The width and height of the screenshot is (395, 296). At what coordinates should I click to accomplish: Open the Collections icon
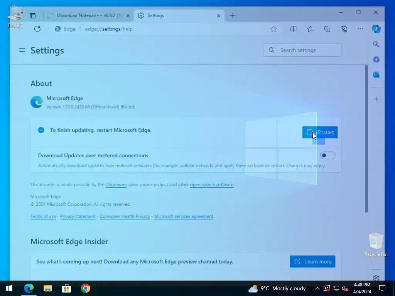point(327,29)
